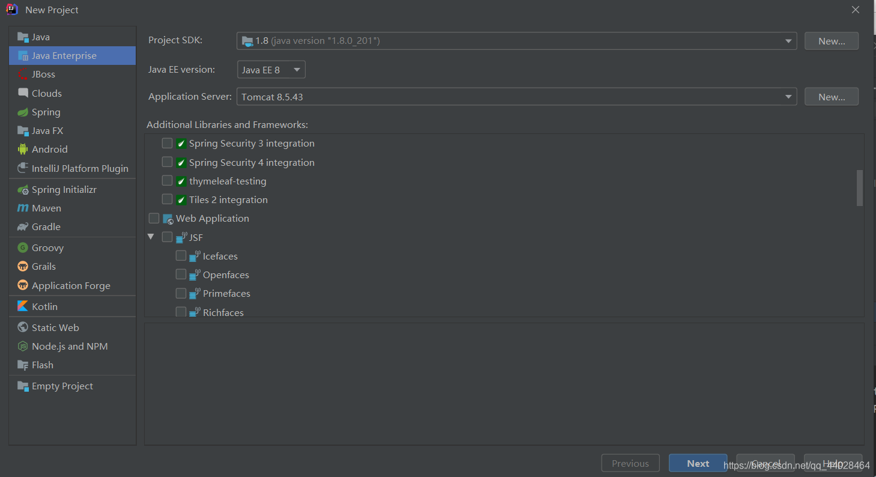Screen dimensions: 876x477
Task: Click the Java folder icon in sidebar
Action: tap(23, 37)
